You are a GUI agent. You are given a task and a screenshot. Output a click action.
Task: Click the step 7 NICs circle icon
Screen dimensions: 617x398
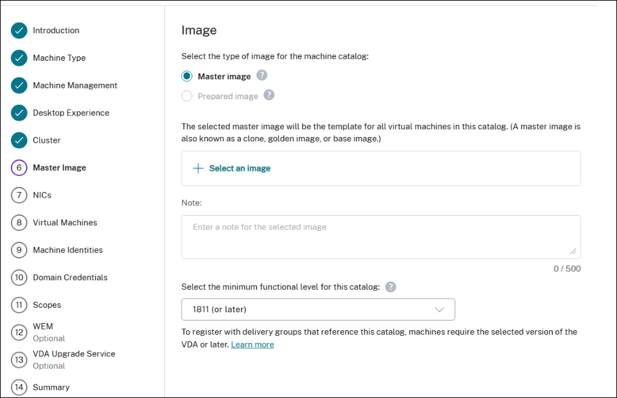tap(19, 195)
